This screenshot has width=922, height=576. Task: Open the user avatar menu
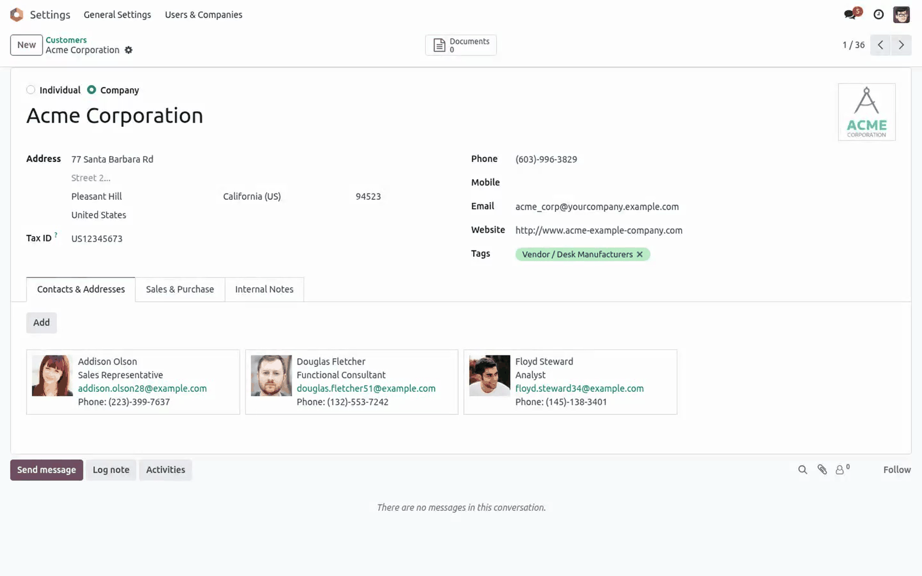tap(901, 14)
